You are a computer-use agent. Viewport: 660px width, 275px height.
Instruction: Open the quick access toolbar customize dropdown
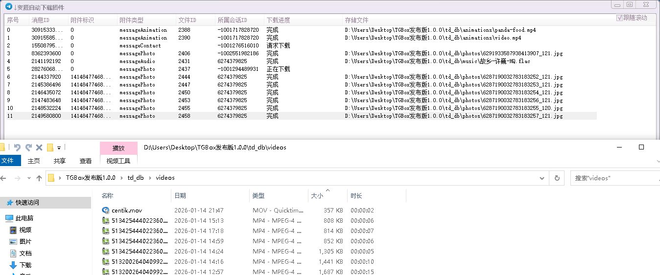59,148
